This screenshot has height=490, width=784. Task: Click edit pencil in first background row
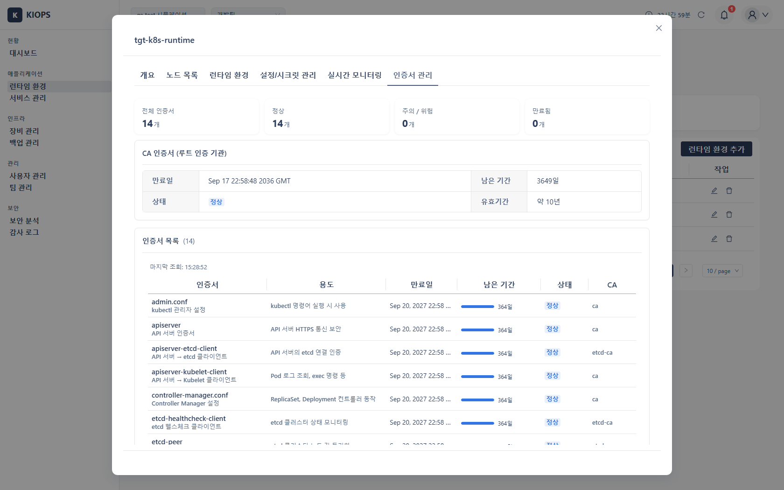pyautogui.click(x=714, y=190)
